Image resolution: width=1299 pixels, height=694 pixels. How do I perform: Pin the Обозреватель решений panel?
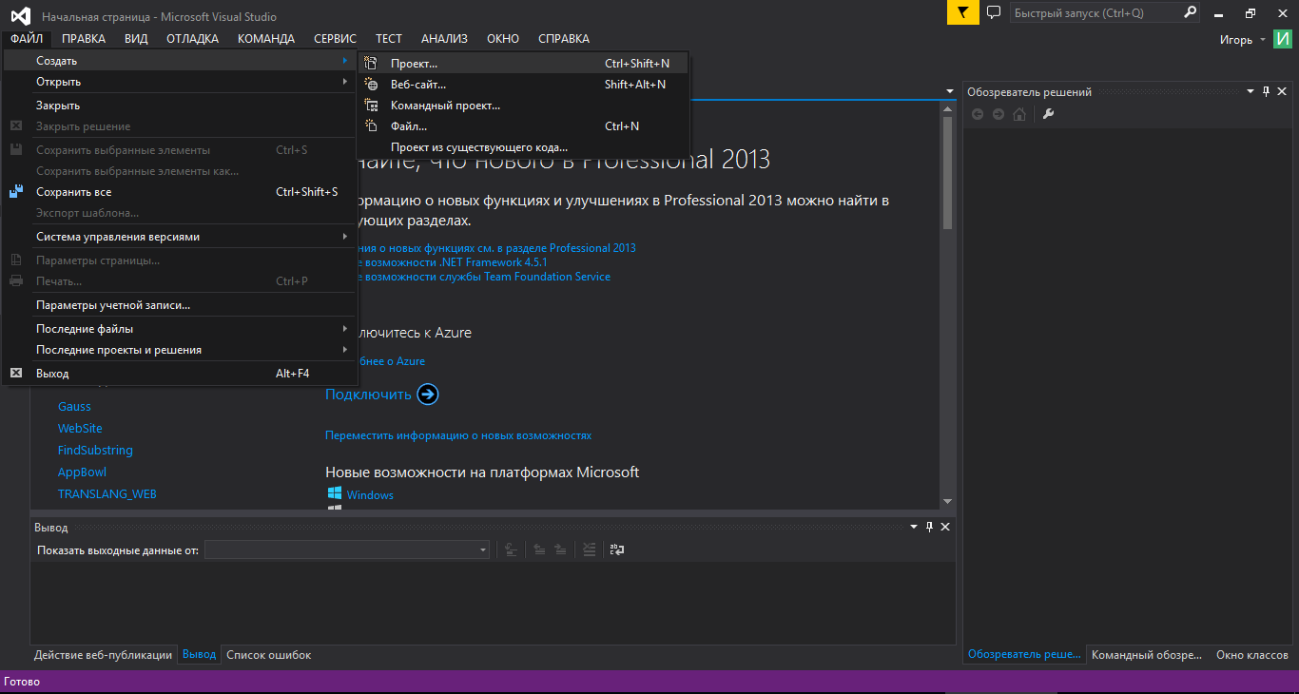pos(1266,92)
